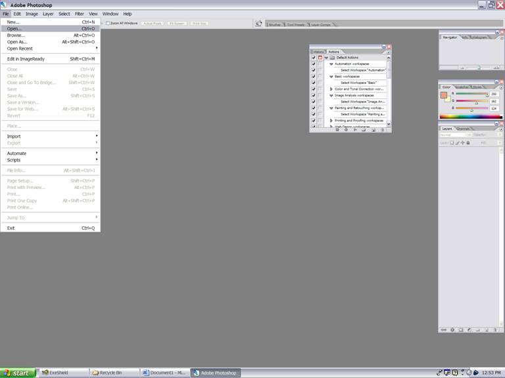Collapse Painting and Retouching workspaces action

331,108
